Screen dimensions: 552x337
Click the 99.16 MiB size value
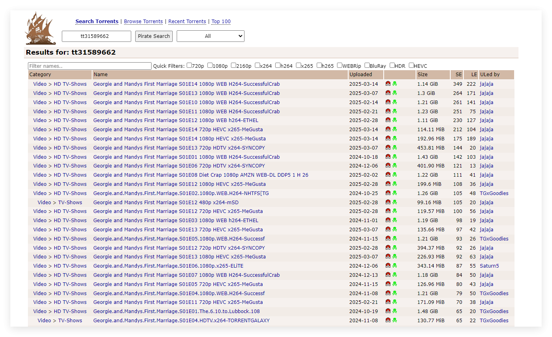pyautogui.click(x=429, y=202)
